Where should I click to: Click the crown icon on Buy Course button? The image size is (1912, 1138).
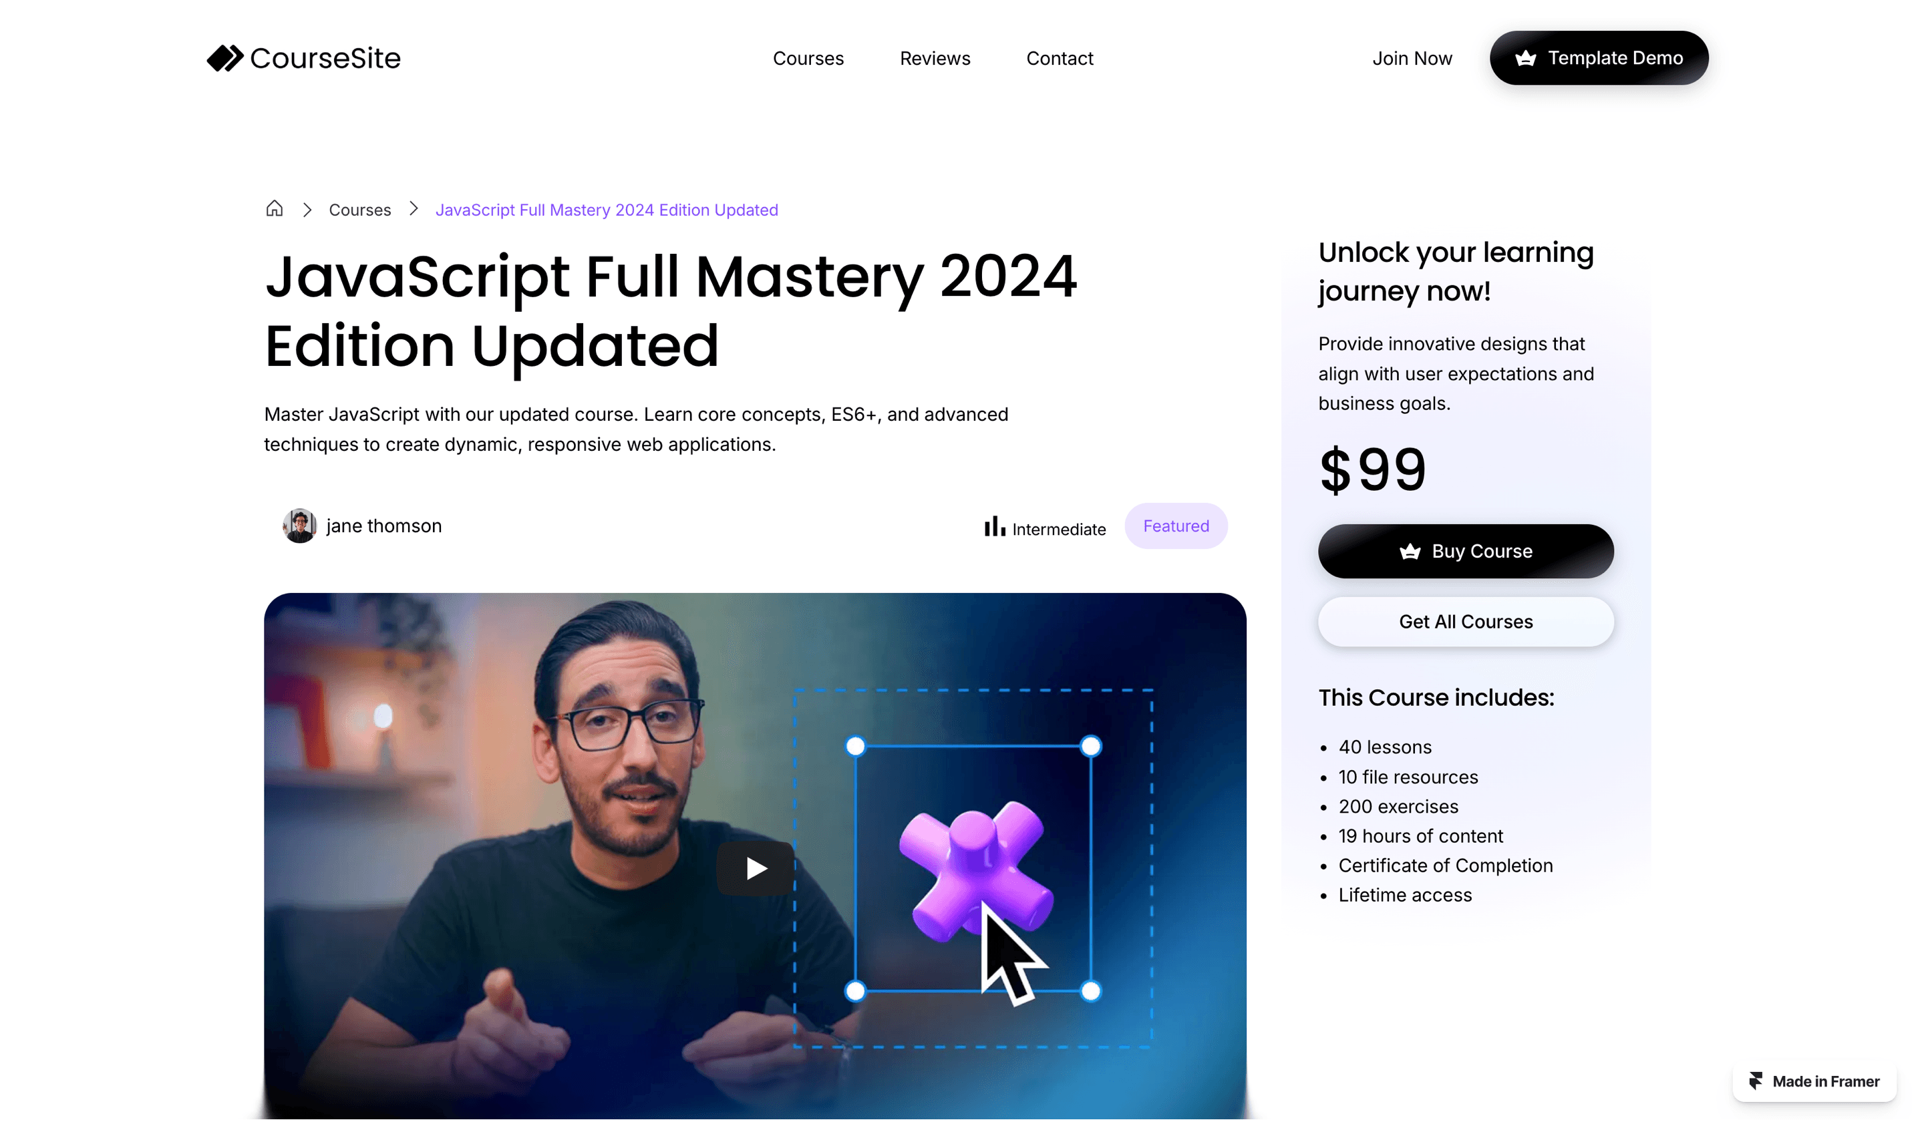click(1409, 552)
